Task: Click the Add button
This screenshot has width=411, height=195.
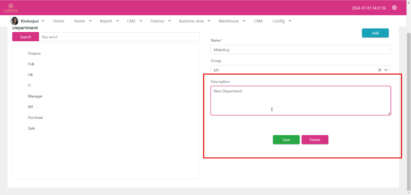Action: [x=375, y=33]
